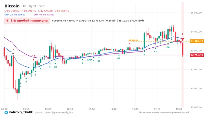Click the high price H 83 396.40

tap(29, 11)
